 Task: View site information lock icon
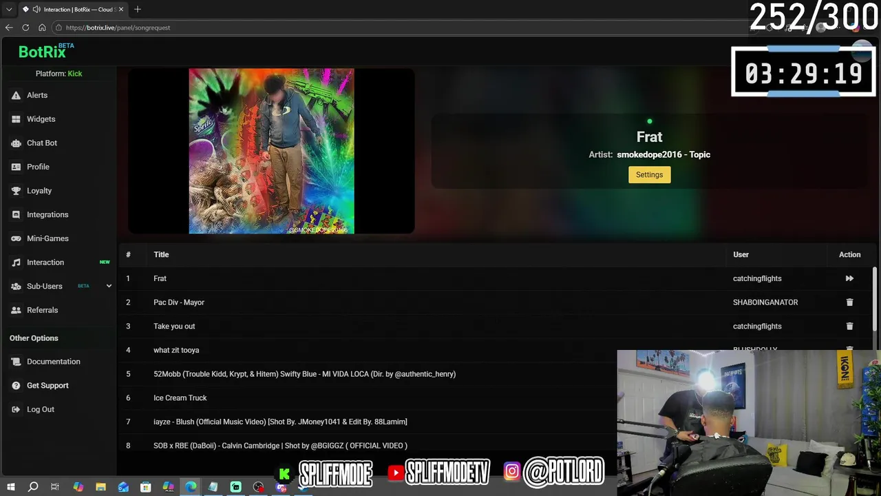pos(58,28)
